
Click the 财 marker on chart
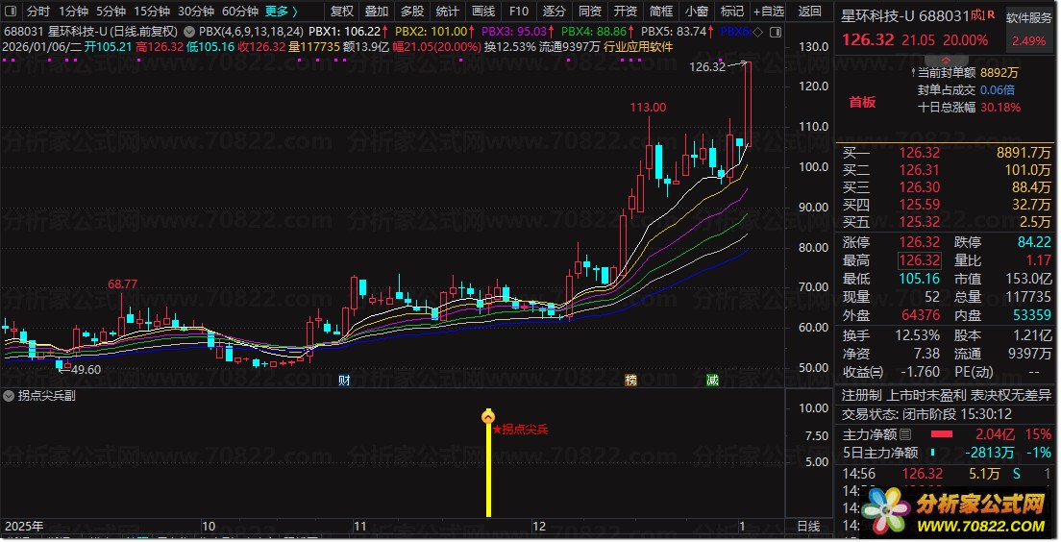point(344,381)
